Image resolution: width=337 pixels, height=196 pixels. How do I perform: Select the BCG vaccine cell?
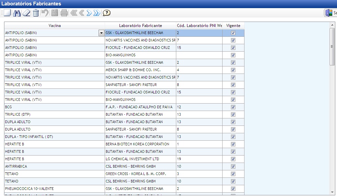(x=54, y=107)
